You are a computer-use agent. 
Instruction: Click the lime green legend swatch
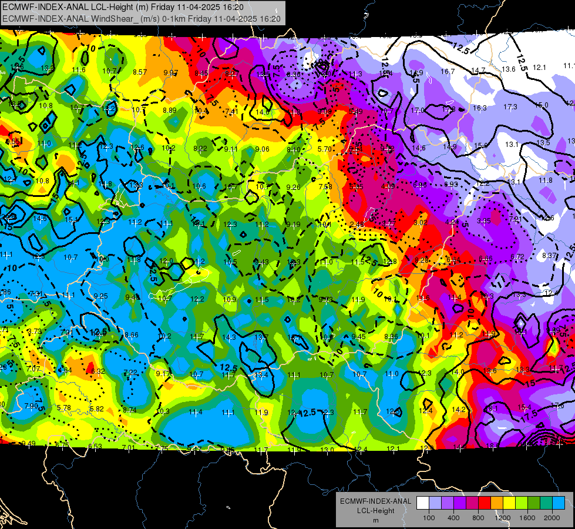522,503
